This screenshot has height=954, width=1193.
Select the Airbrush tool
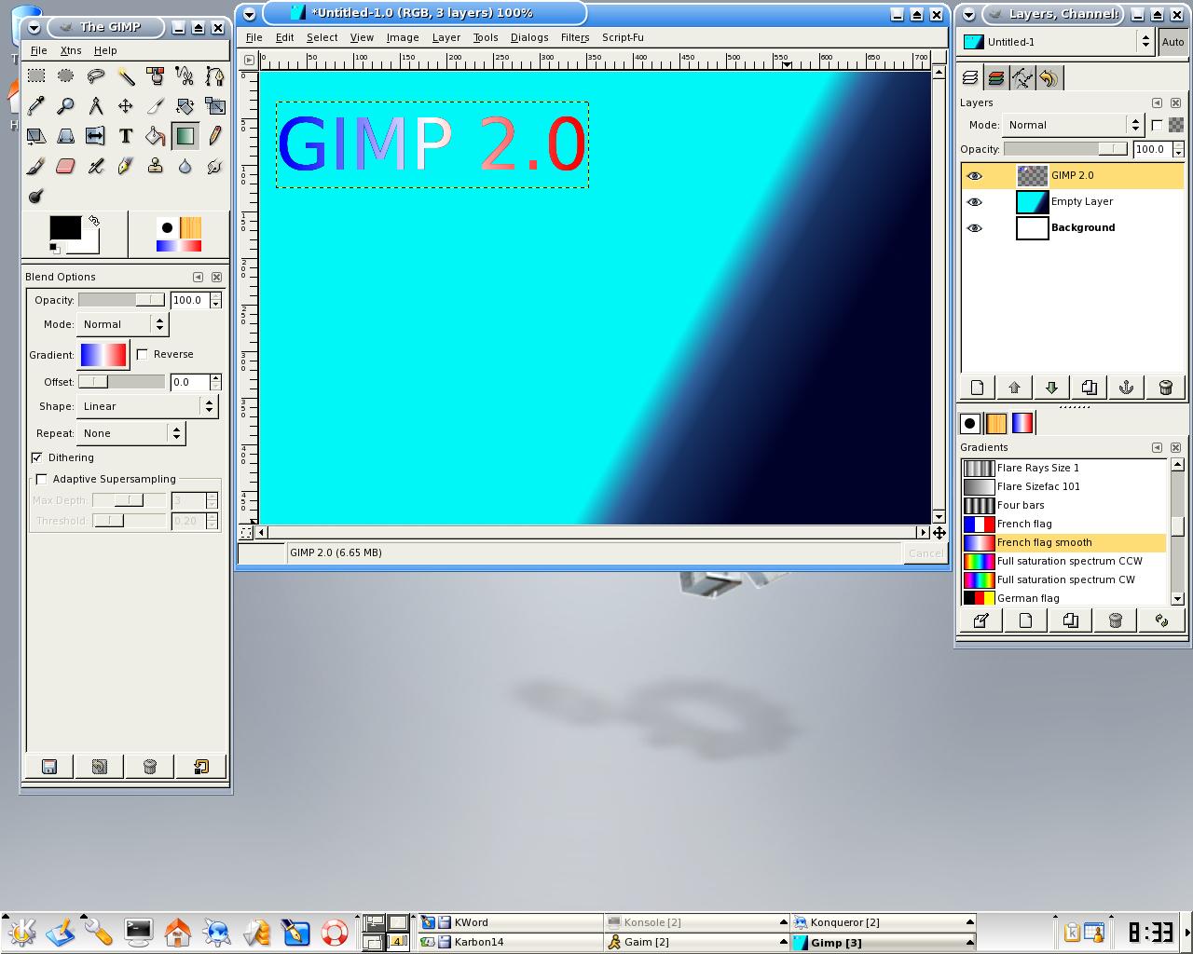[x=96, y=166]
